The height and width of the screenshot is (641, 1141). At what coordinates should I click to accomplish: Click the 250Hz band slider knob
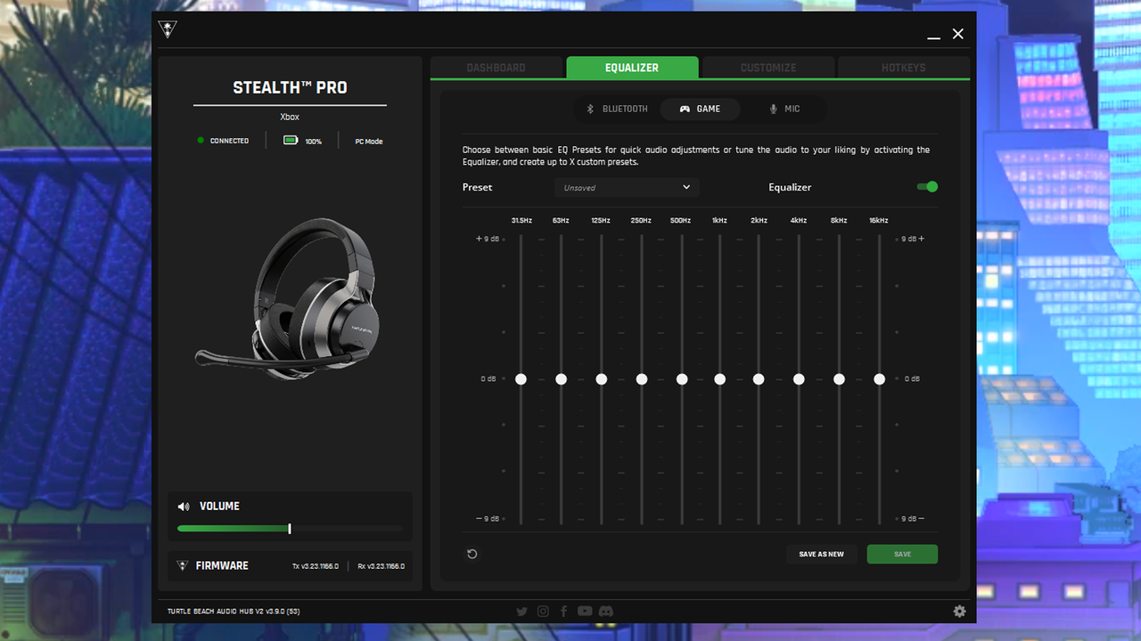tap(642, 379)
